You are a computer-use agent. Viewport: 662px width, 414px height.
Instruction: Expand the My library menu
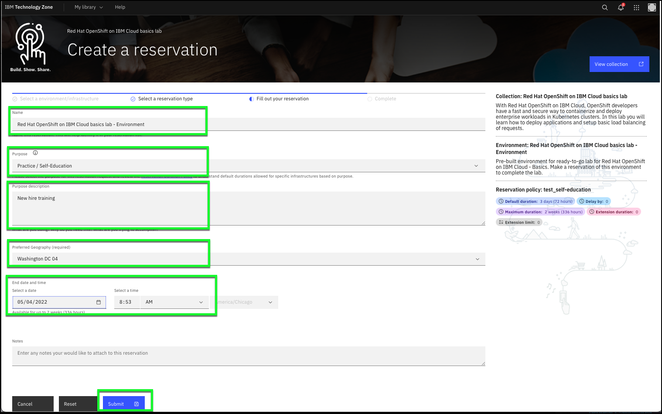coord(89,7)
